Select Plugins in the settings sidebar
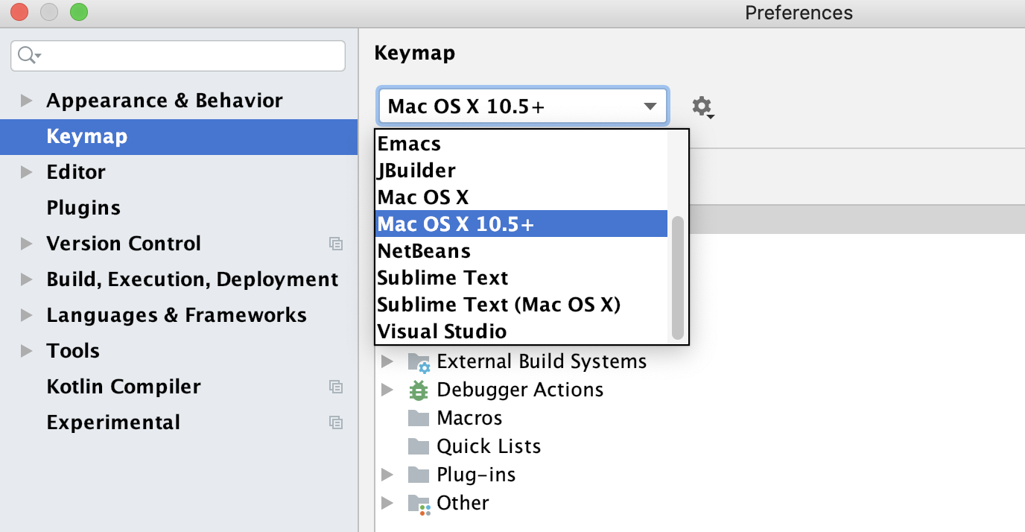The image size is (1025, 532). pyautogui.click(x=83, y=208)
